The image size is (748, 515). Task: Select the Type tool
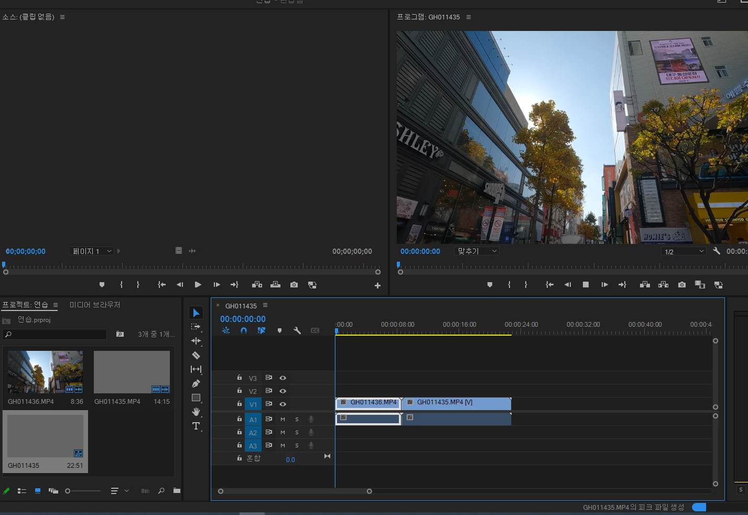click(196, 426)
